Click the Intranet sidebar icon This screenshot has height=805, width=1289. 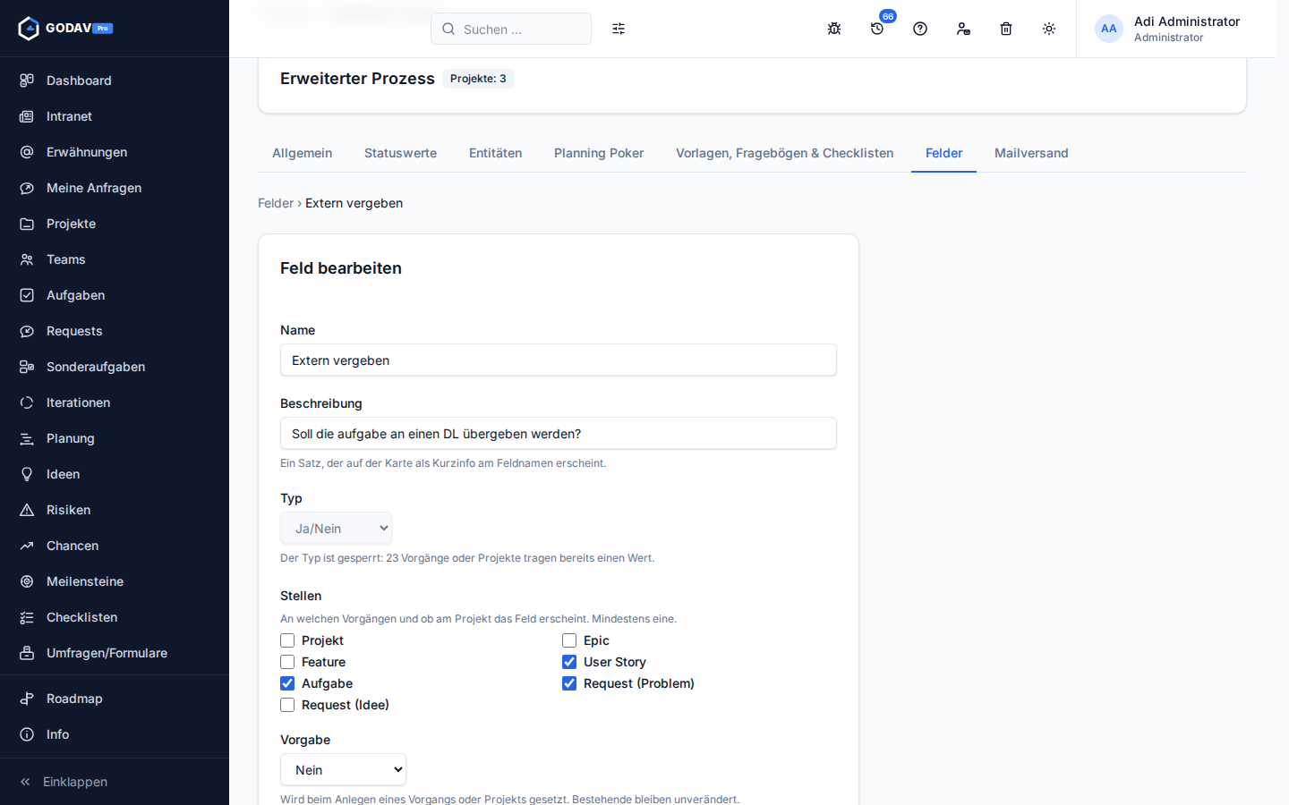click(x=27, y=116)
